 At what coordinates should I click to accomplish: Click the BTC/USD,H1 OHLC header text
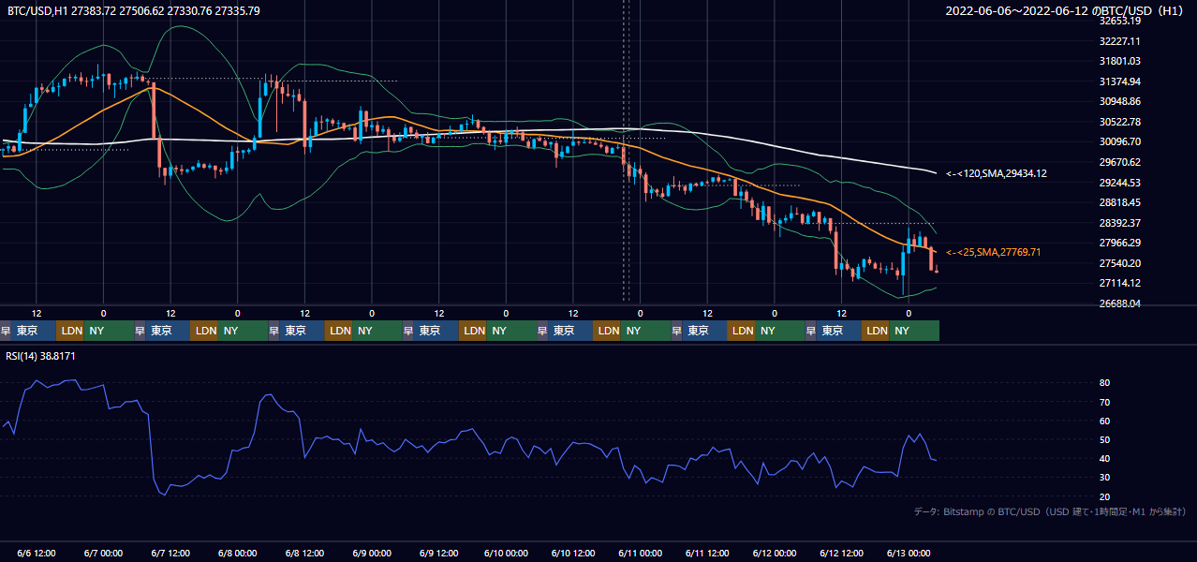(x=134, y=10)
